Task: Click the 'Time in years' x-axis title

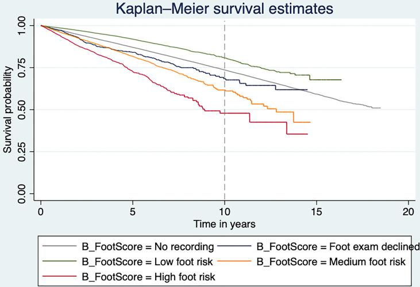Action: coord(224,222)
